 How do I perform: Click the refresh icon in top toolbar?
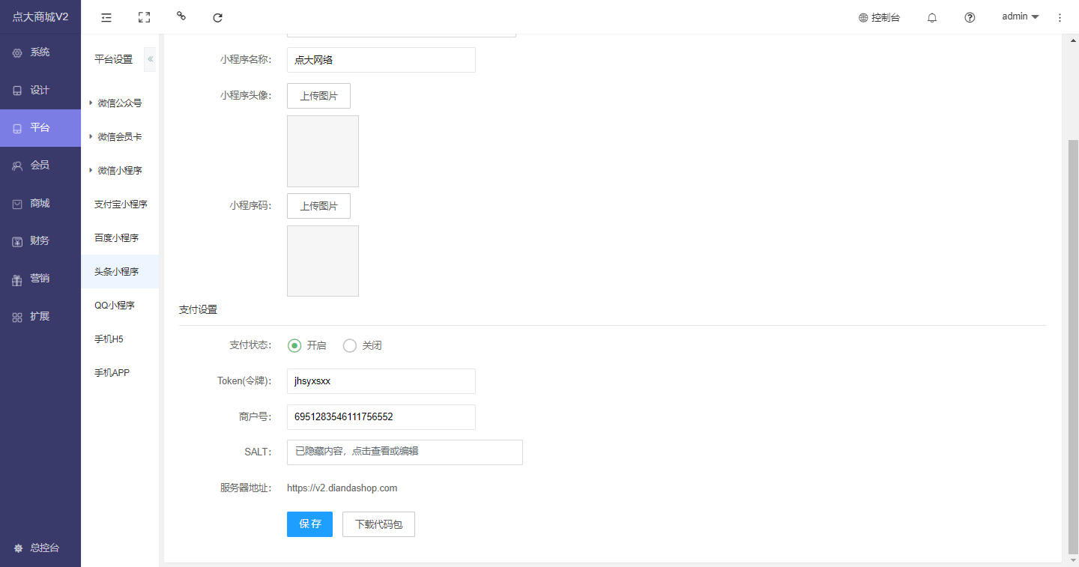(218, 17)
